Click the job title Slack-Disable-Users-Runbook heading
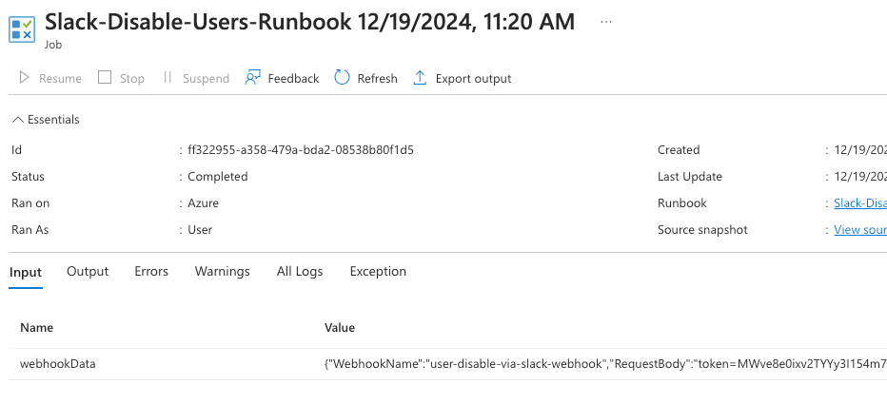 coord(310,22)
